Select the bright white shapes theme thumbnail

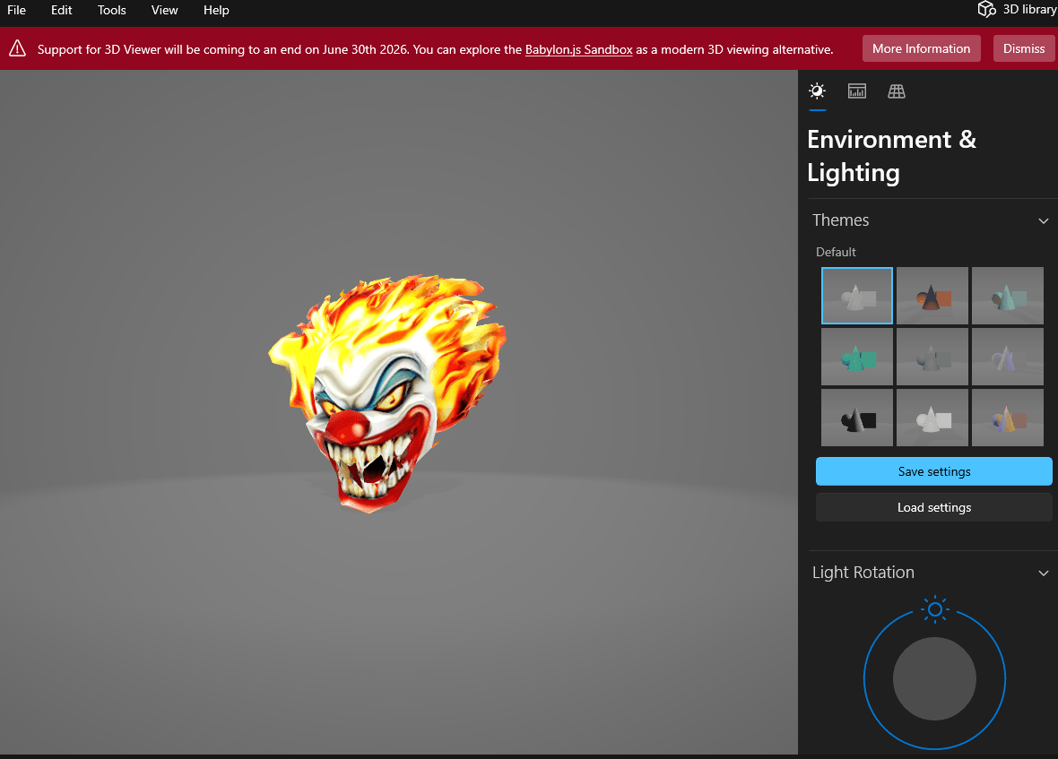pos(932,418)
